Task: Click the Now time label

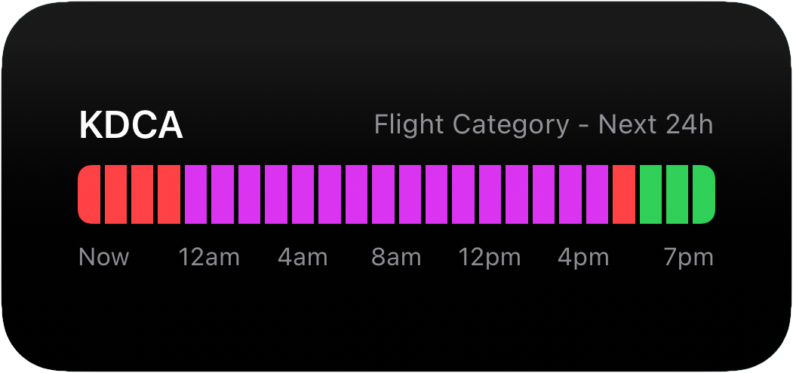Action: (x=103, y=257)
